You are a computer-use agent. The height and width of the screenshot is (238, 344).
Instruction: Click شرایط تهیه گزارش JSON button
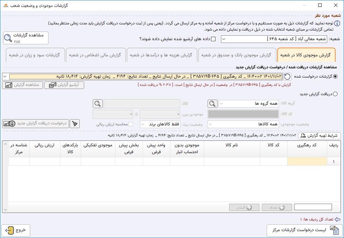(319, 136)
